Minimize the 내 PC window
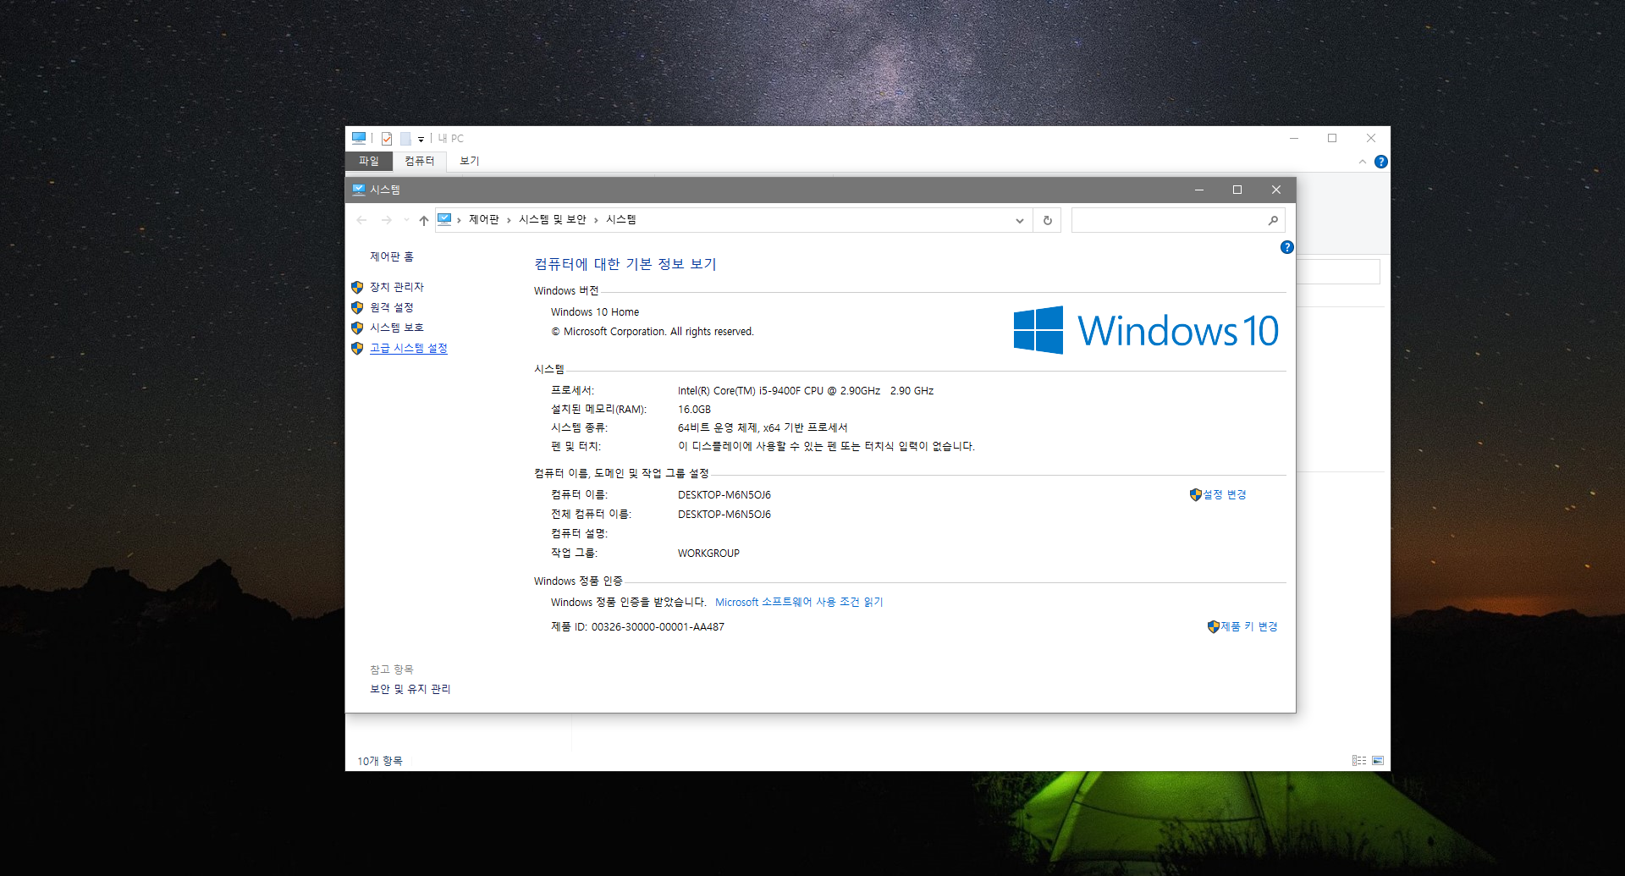The image size is (1625, 876). 1294,138
